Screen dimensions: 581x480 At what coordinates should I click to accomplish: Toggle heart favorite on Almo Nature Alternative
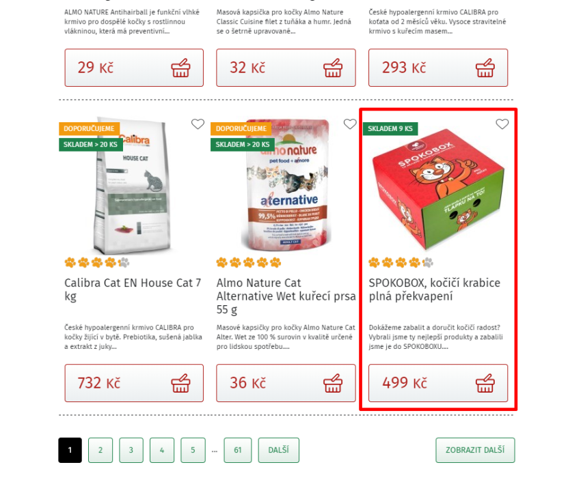point(350,124)
